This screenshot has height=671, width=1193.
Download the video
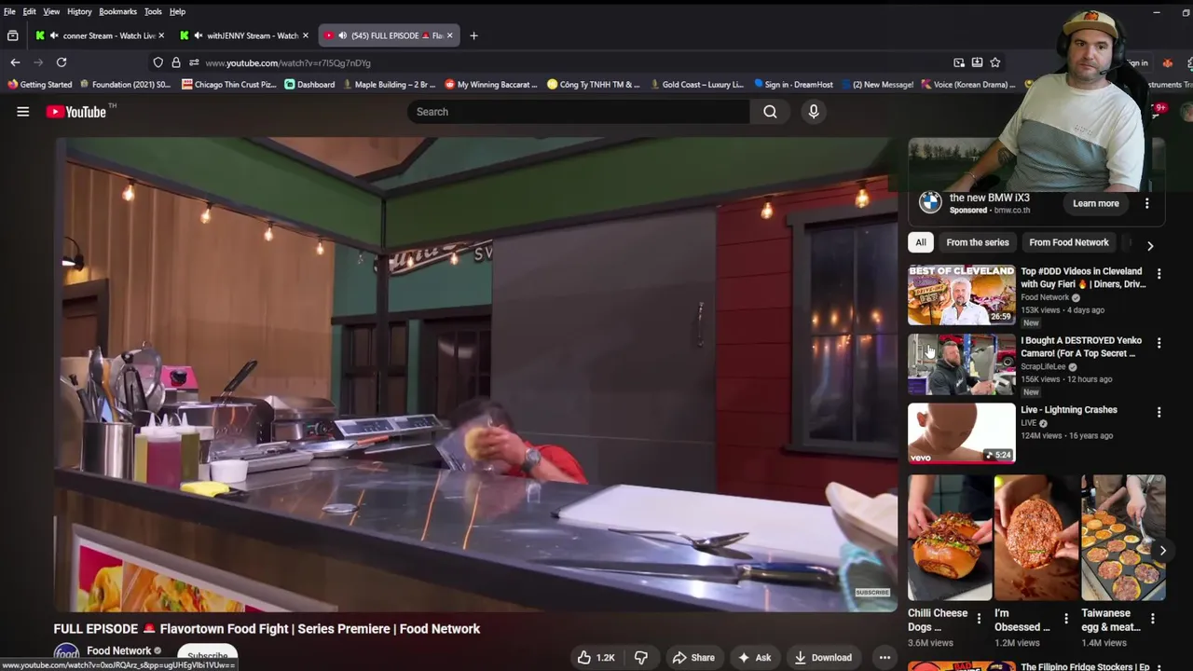822,657
